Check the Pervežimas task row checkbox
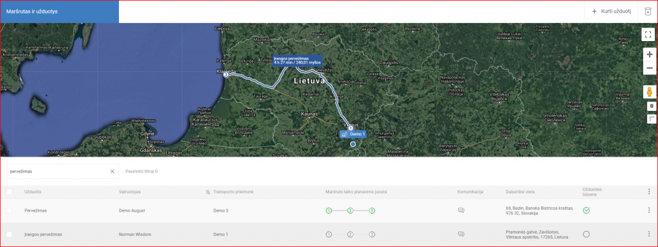This screenshot has width=658, height=247. [x=9, y=210]
